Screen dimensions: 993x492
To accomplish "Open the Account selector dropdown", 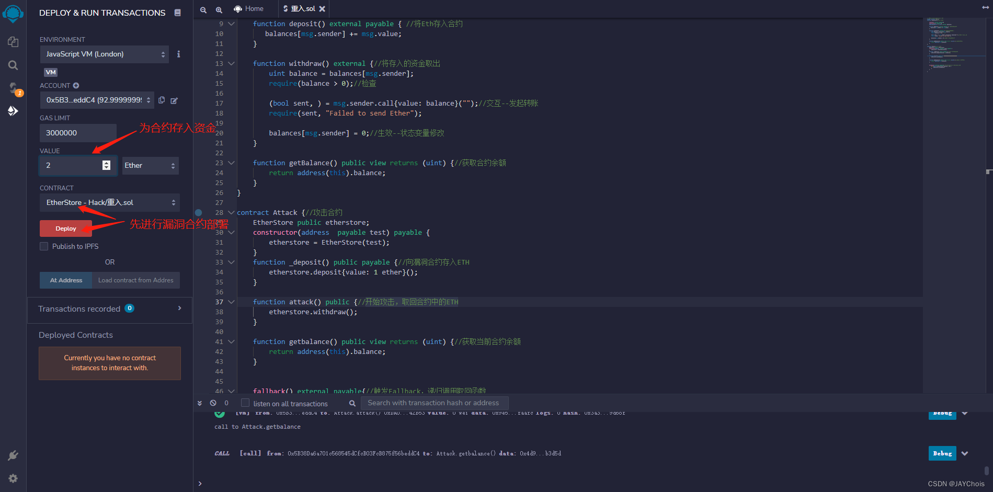I will (97, 100).
